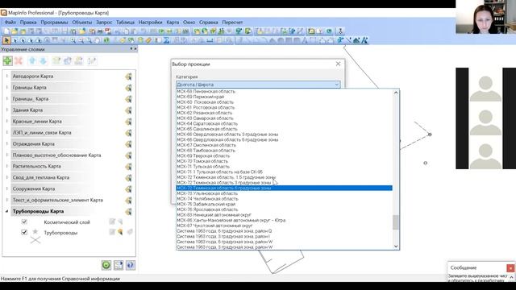Activate the Zoom-out magnifier tool
Viewport: 516px width, 290px height.
pyautogui.click(x=81, y=40)
